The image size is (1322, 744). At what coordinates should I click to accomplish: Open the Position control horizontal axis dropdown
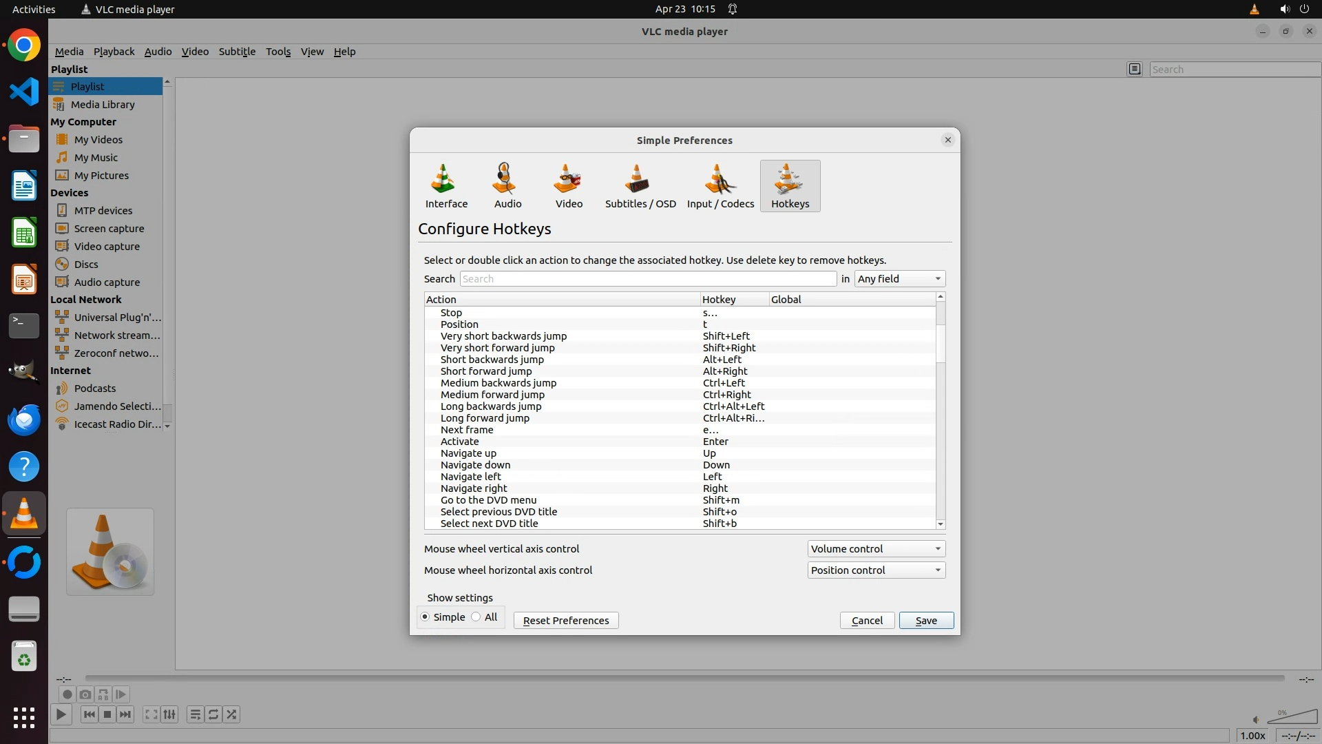click(875, 570)
